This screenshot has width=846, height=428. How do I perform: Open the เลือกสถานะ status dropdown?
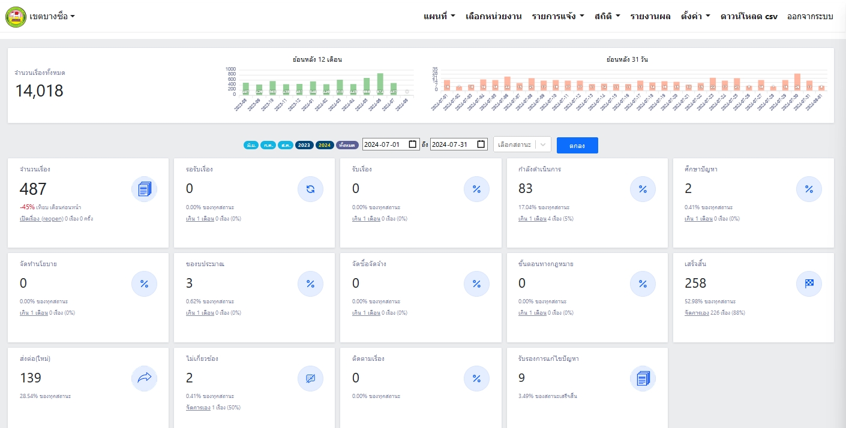tap(521, 144)
